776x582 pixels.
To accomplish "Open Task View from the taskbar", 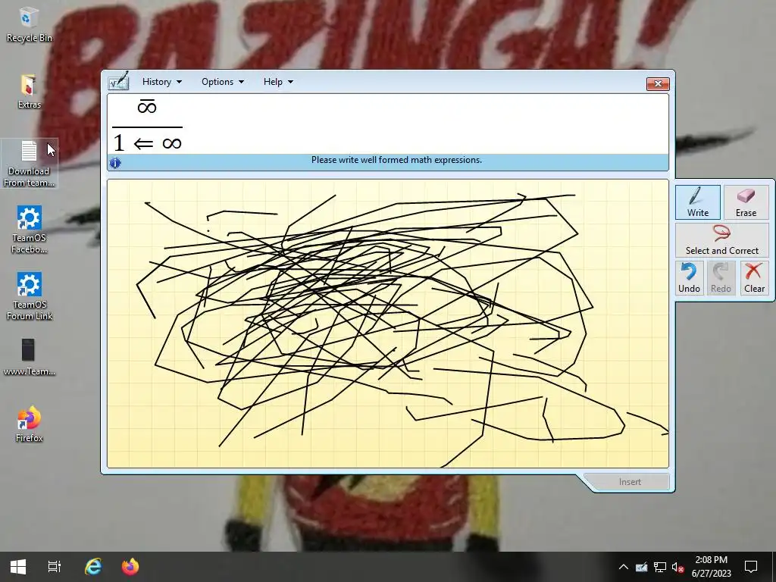I will tap(54, 567).
